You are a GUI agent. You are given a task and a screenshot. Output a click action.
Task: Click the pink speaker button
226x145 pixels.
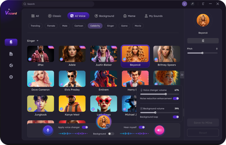tap(159, 130)
